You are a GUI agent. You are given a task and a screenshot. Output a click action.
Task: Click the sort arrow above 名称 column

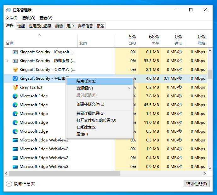point(39,35)
